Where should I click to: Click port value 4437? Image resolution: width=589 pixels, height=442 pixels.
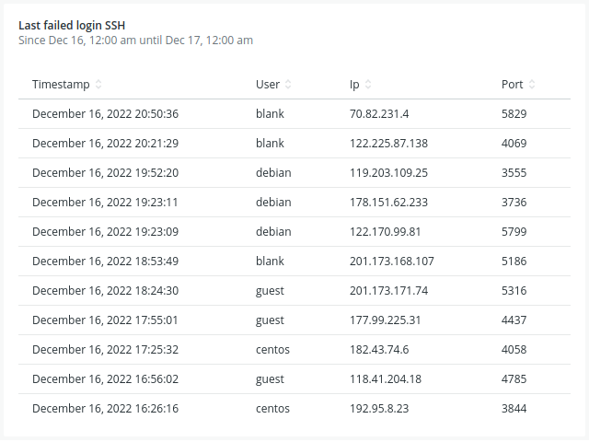pos(514,320)
